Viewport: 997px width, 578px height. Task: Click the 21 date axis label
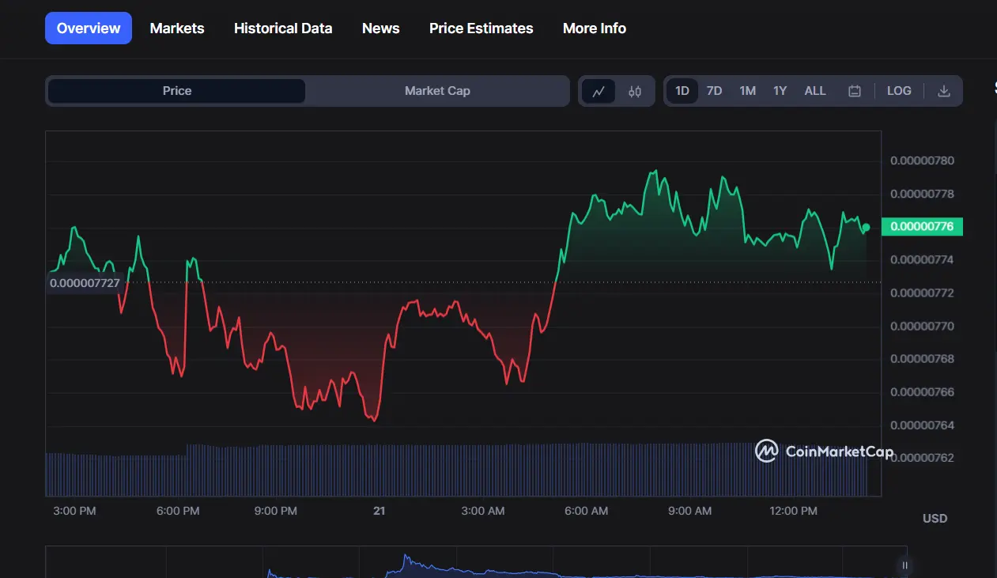[x=380, y=511]
